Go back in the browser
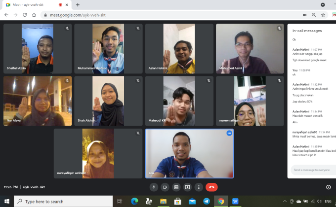The image size is (336, 207). click(6, 15)
